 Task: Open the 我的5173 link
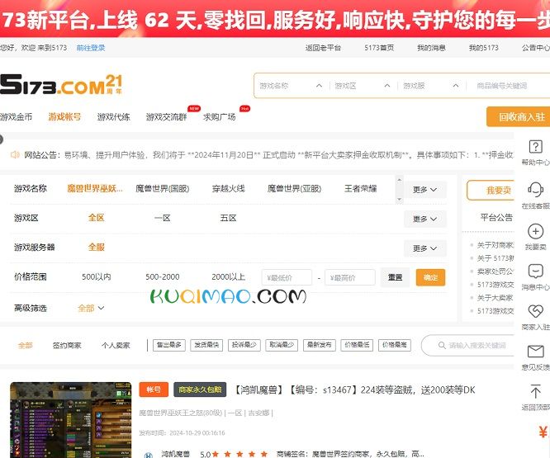[484, 48]
